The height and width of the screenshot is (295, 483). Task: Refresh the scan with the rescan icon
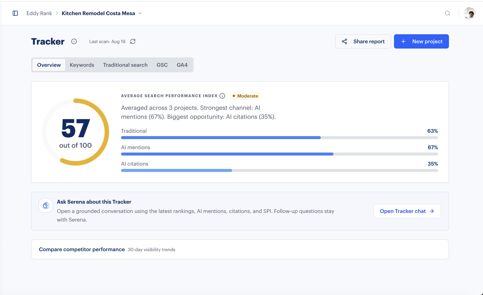pos(133,41)
